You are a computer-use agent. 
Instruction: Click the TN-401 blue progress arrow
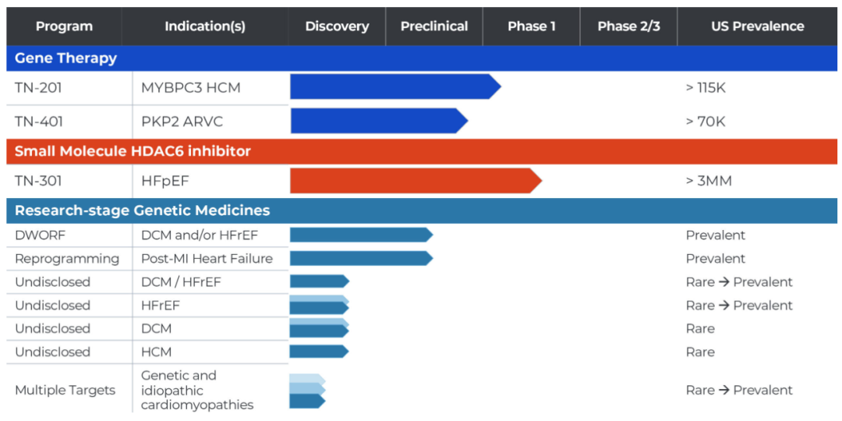coord(379,121)
